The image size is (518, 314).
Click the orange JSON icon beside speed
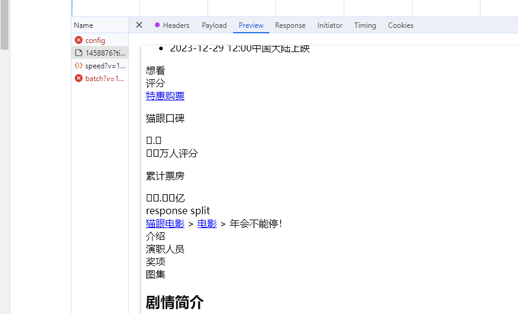[x=79, y=65]
